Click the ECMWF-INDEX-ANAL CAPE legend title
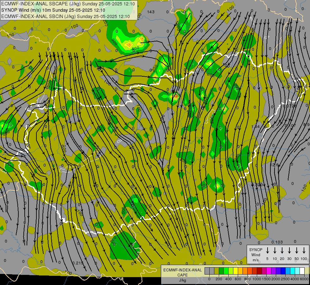310x285 pixels. 182,272
